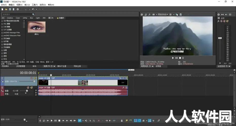
Task: Open the undo history dropdown arrow
Action: coord(36,9)
